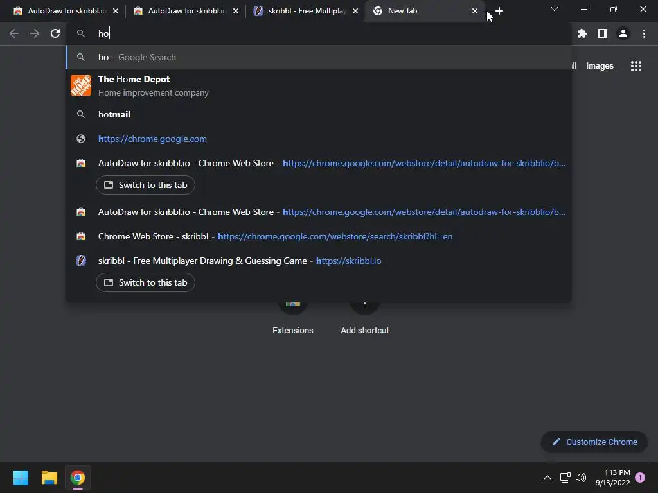Click The Home Depot logo icon

click(81, 85)
